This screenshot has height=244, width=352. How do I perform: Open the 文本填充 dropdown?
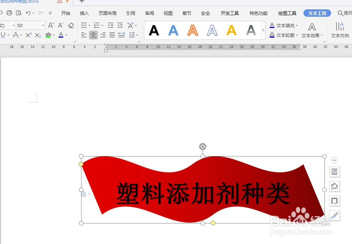click(284, 26)
